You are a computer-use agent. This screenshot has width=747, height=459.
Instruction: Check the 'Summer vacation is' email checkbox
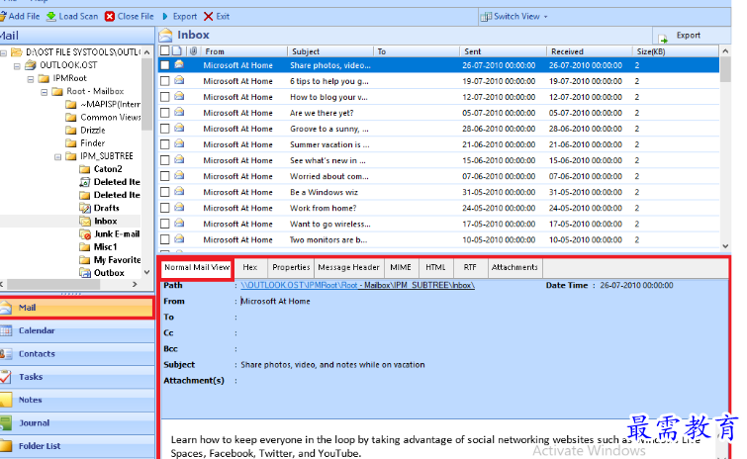pyautogui.click(x=165, y=144)
